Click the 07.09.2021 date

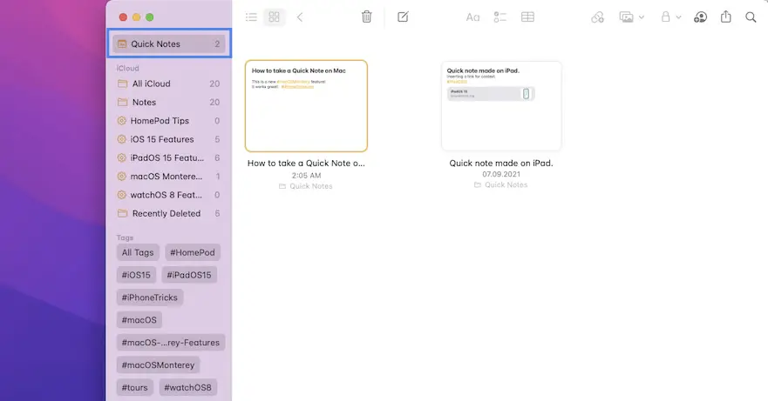501,174
